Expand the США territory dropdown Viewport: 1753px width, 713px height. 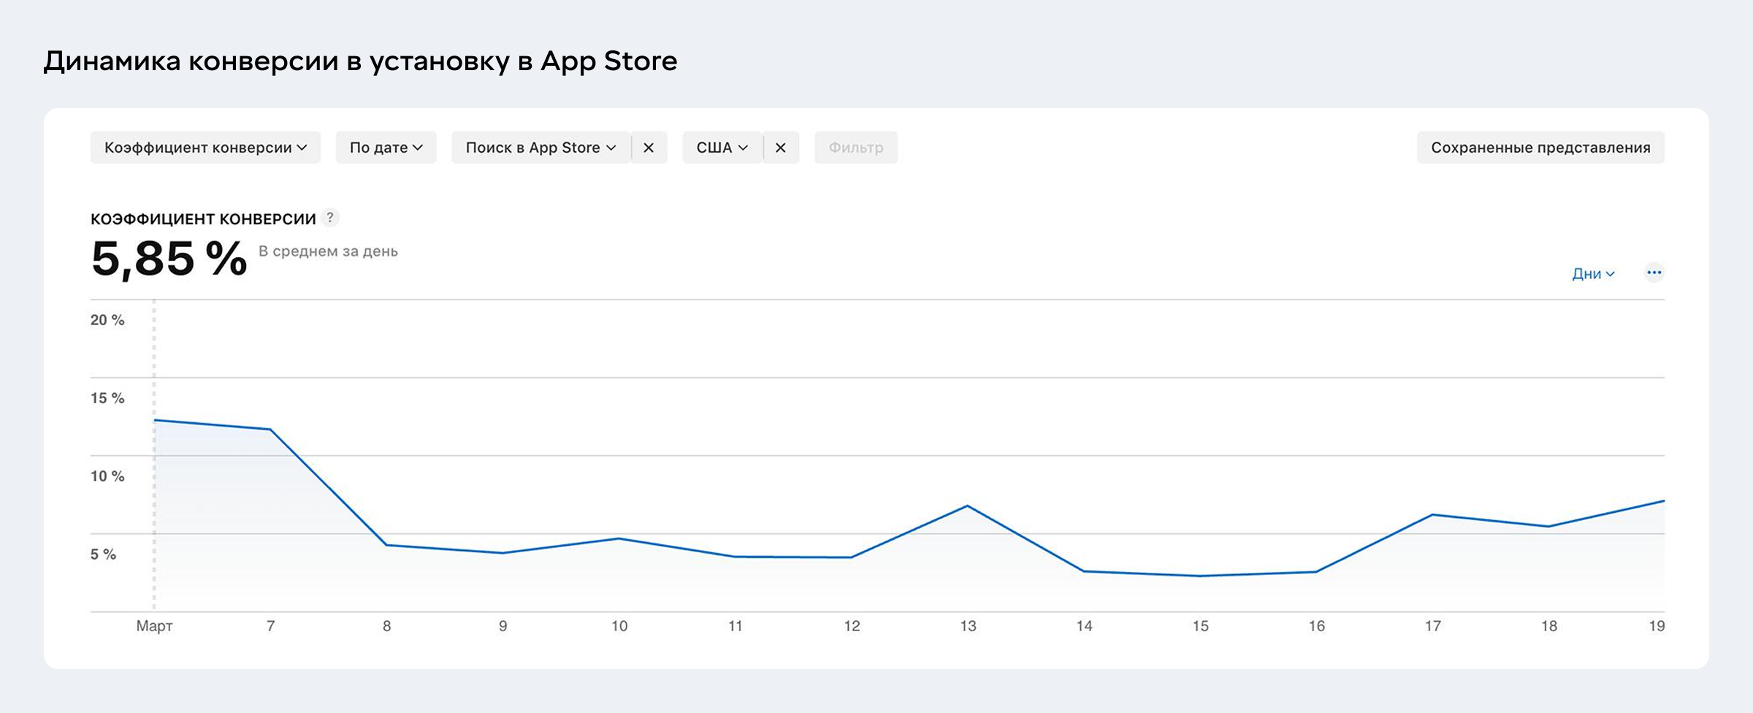click(x=722, y=148)
